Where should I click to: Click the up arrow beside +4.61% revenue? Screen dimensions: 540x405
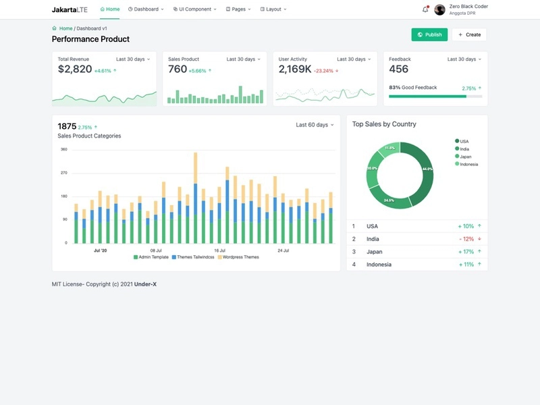[115, 71]
